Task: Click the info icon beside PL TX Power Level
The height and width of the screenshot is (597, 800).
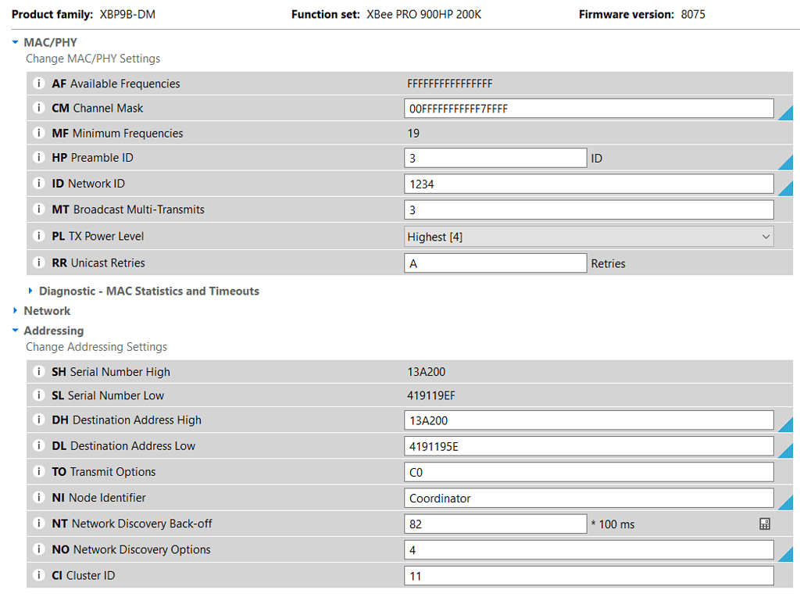Action: pyautogui.click(x=38, y=236)
